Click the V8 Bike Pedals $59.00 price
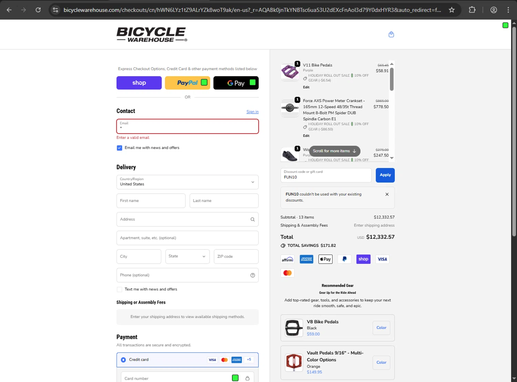This screenshot has width=517, height=382. tap(313, 334)
